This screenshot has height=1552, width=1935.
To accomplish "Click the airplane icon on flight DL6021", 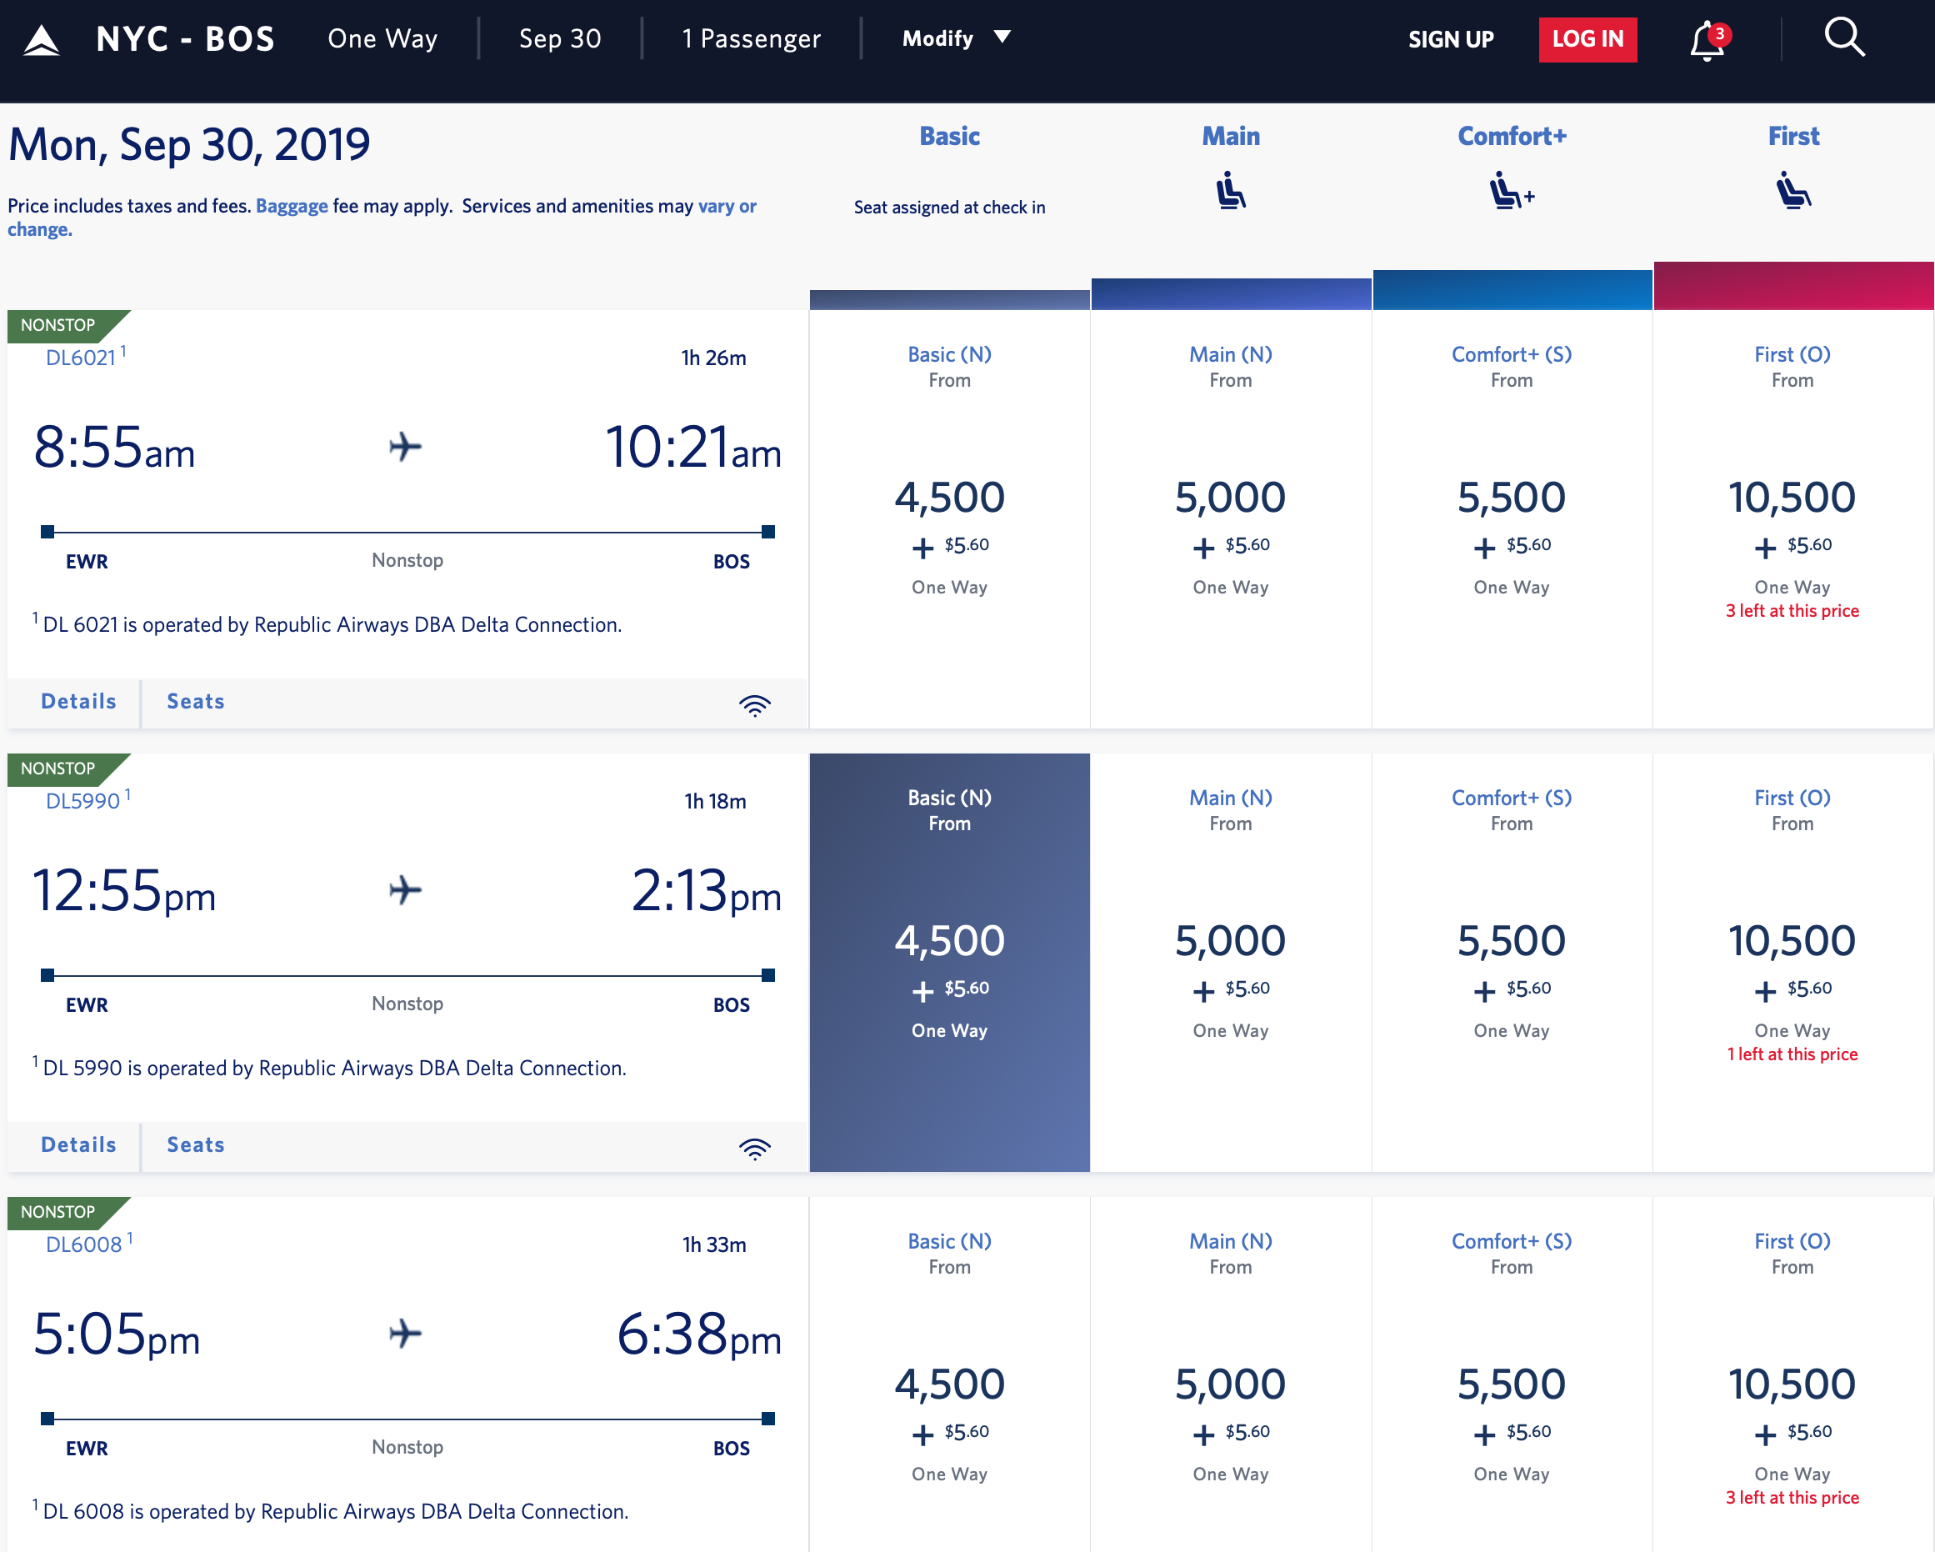I will point(406,446).
